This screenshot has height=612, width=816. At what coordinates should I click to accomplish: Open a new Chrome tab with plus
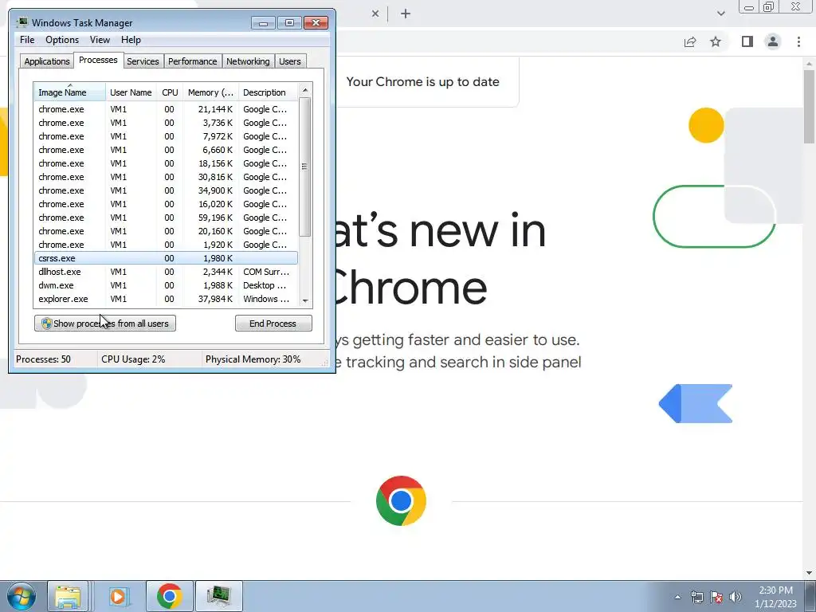click(x=406, y=14)
